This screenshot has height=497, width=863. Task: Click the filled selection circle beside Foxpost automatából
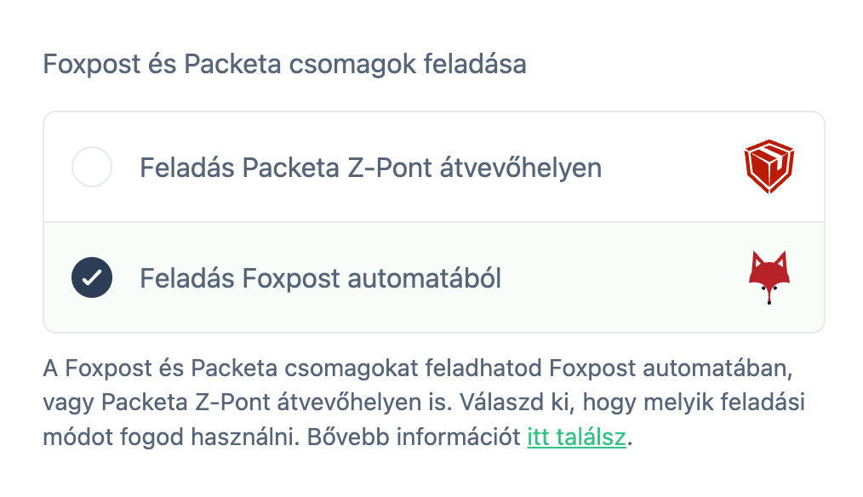pos(92,277)
